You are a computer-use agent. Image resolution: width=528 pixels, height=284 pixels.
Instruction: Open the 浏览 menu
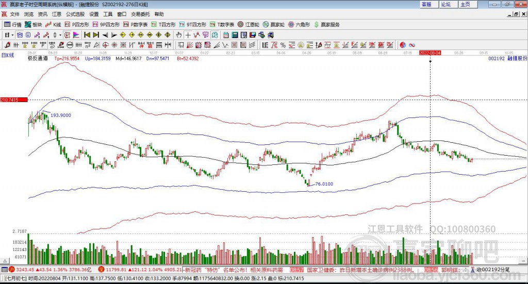tap(29, 14)
